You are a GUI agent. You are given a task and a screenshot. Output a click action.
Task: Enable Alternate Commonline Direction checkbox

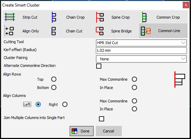(x=99, y=66)
